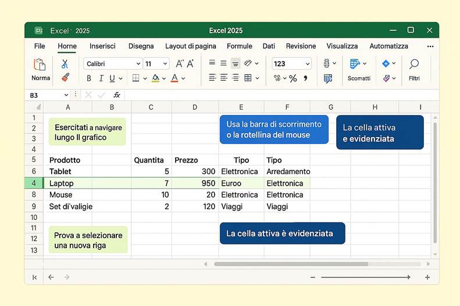
Task: Click the merge cells icon
Action: pos(248,78)
